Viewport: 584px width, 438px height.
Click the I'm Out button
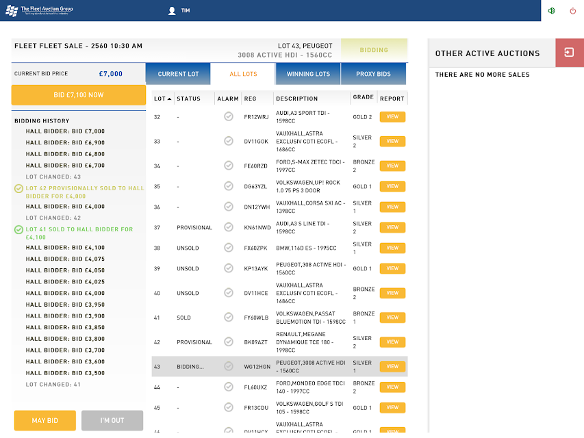pos(112,420)
